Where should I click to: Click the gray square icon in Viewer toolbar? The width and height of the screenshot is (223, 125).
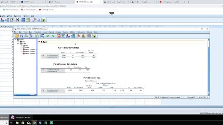tap(89, 36)
